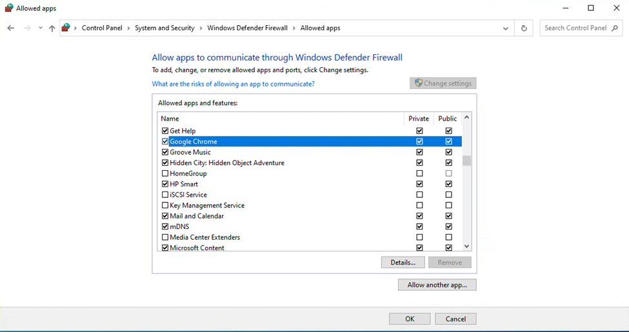The width and height of the screenshot is (629, 332).
Task: Open System and Security breadcrumb
Action: click(x=165, y=28)
